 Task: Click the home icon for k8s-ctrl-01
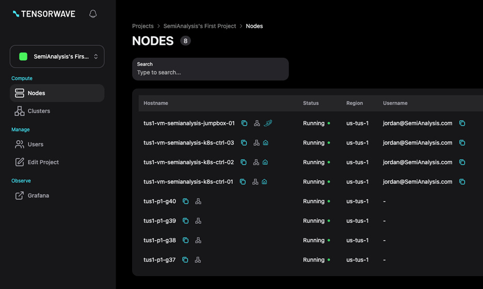pos(264,182)
